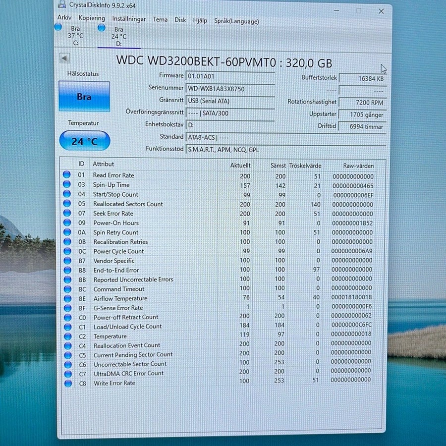Click the drive title WDC WD3200BEKT-60PVMT0

coord(196,61)
